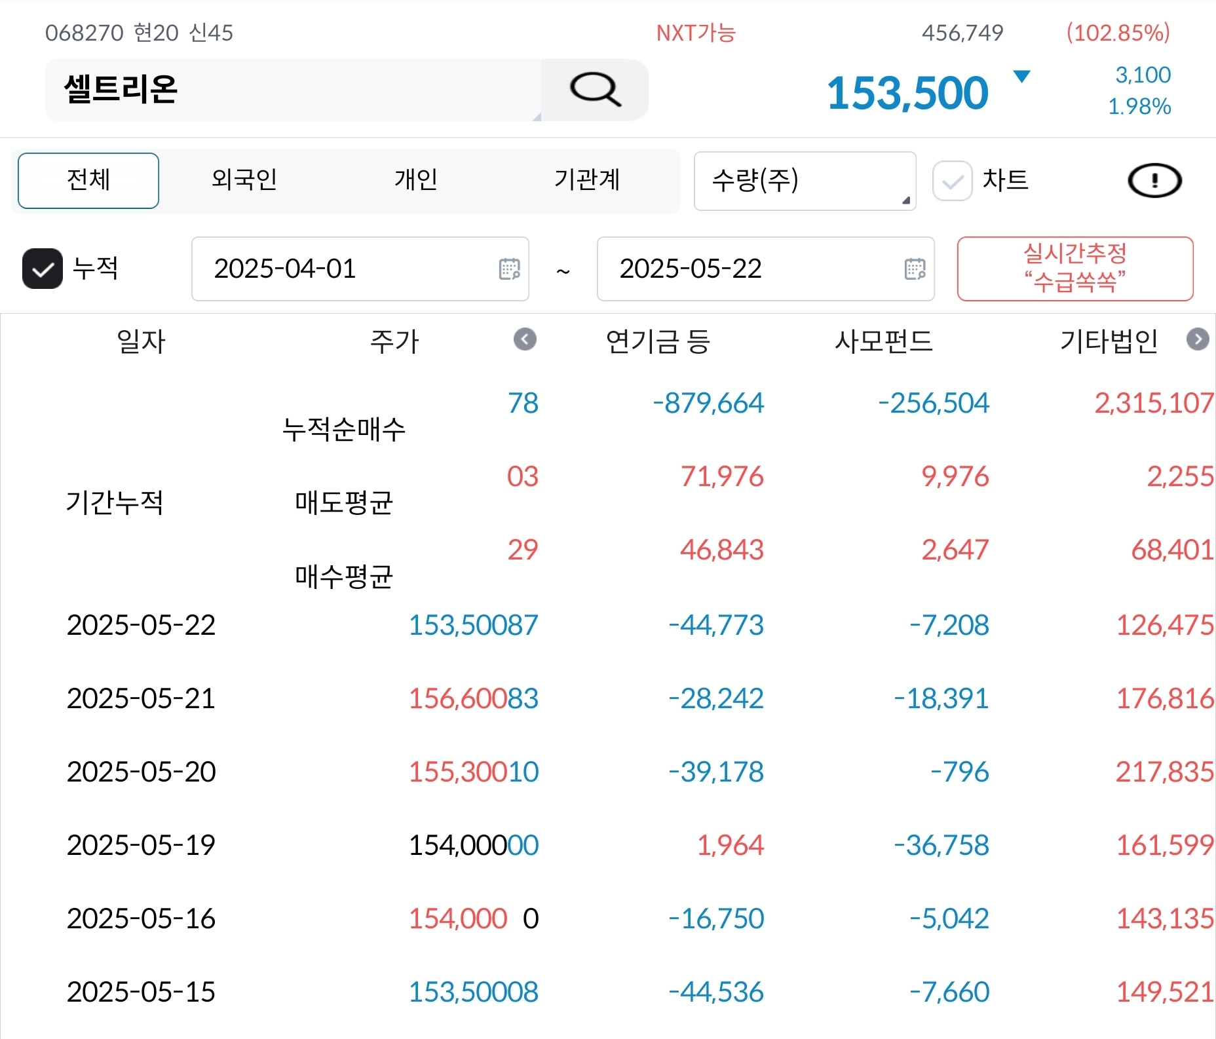Open the exclamation info icon
The image size is (1216, 1039).
coord(1154,180)
